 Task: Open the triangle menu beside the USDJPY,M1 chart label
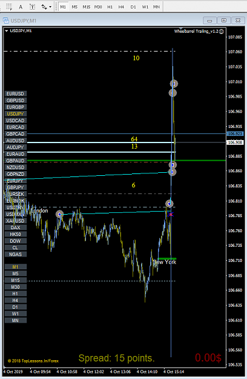pyautogui.click(x=7, y=31)
